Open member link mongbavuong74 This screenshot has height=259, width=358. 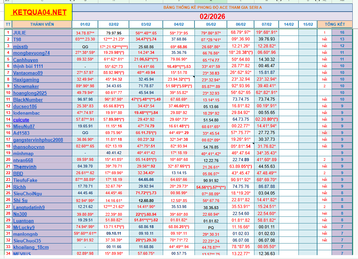click(31, 53)
